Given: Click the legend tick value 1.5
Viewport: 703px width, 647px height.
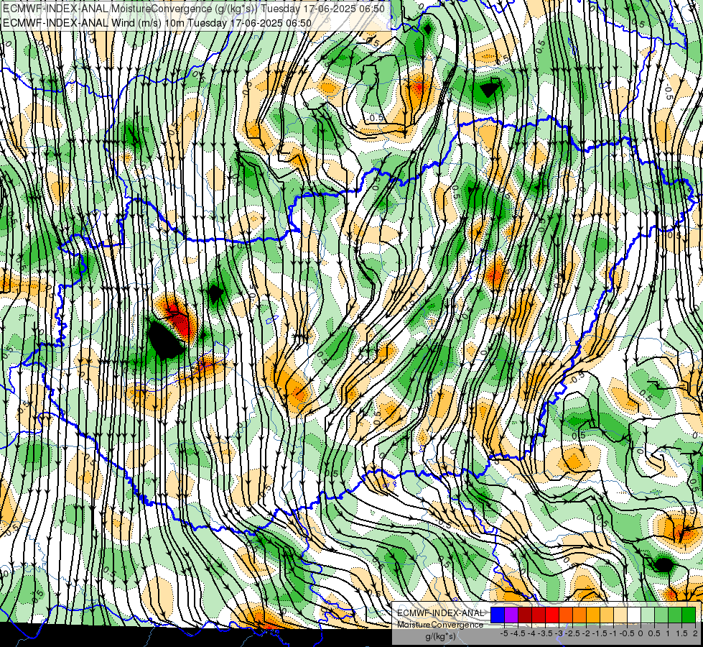Looking at the screenshot, I should click(682, 633).
